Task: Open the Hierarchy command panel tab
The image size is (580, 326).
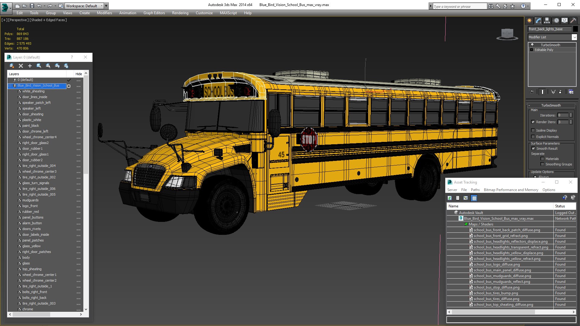Action: [547, 21]
